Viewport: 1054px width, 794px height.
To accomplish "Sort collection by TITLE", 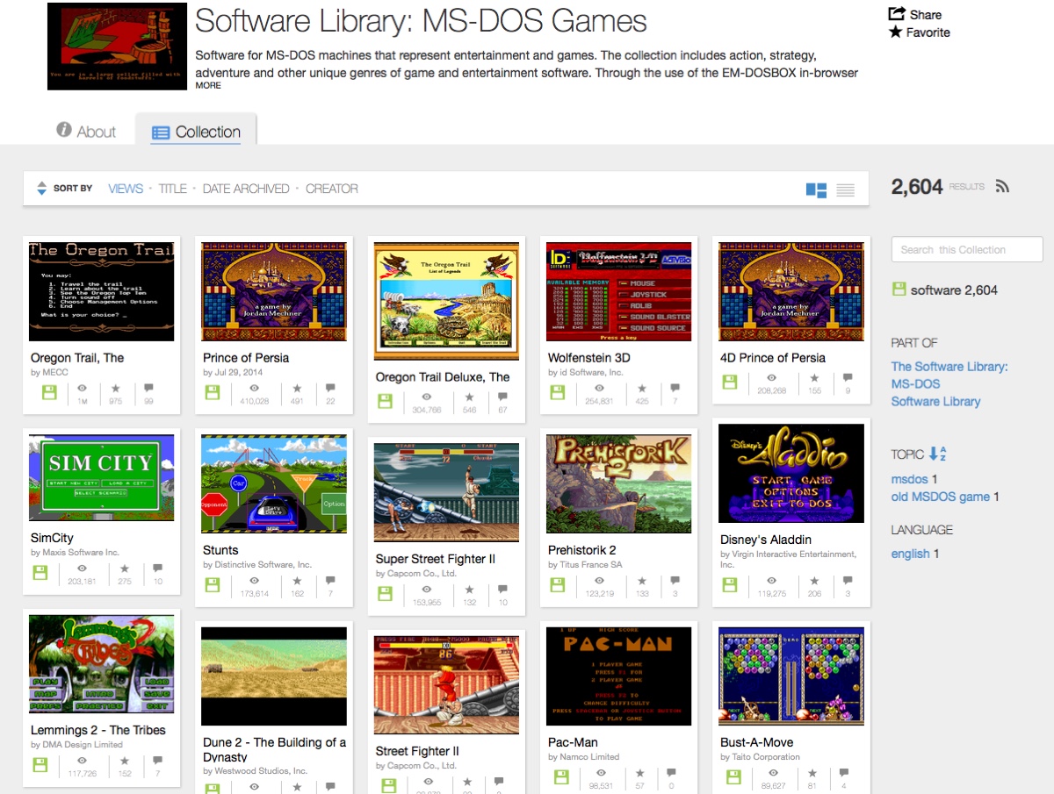I will [172, 189].
